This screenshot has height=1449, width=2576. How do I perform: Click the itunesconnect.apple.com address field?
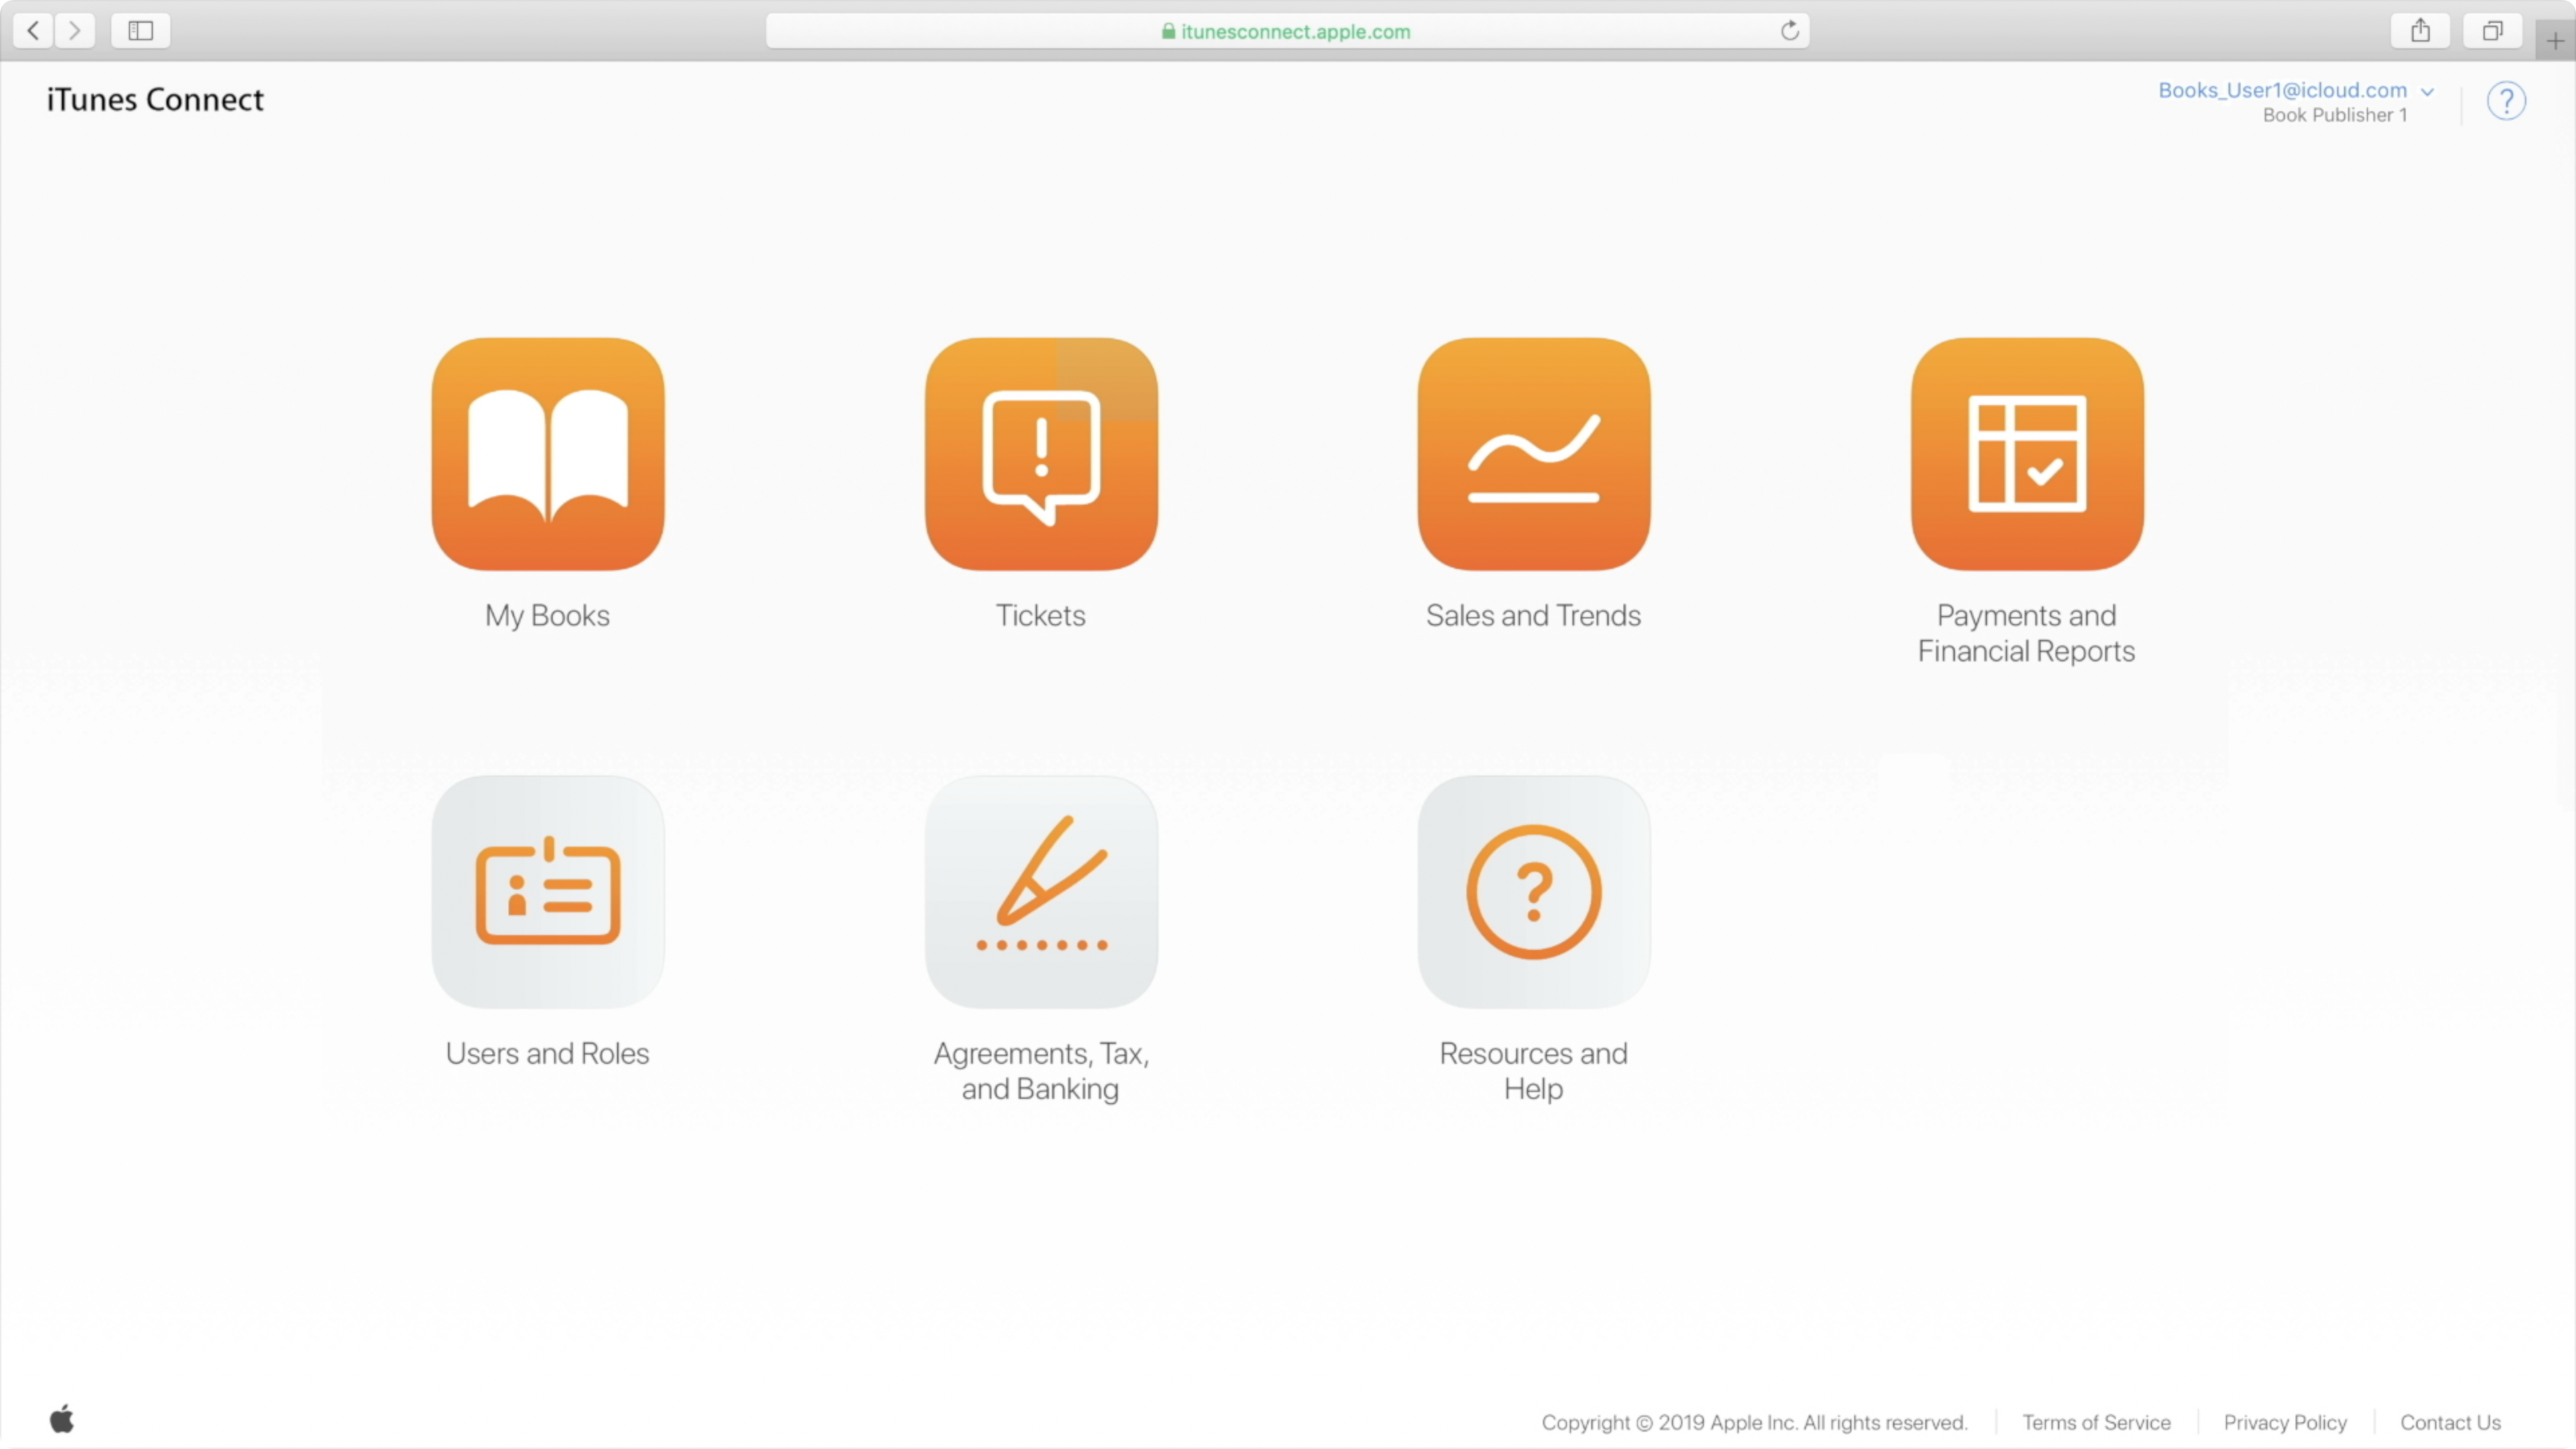click(1287, 31)
